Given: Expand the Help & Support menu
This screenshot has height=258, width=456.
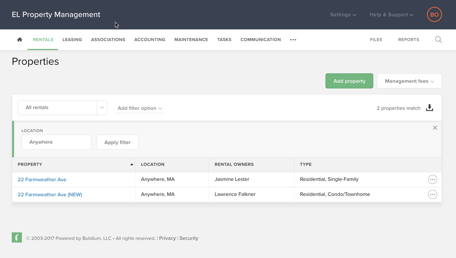Looking at the screenshot, I should (x=391, y=15).
